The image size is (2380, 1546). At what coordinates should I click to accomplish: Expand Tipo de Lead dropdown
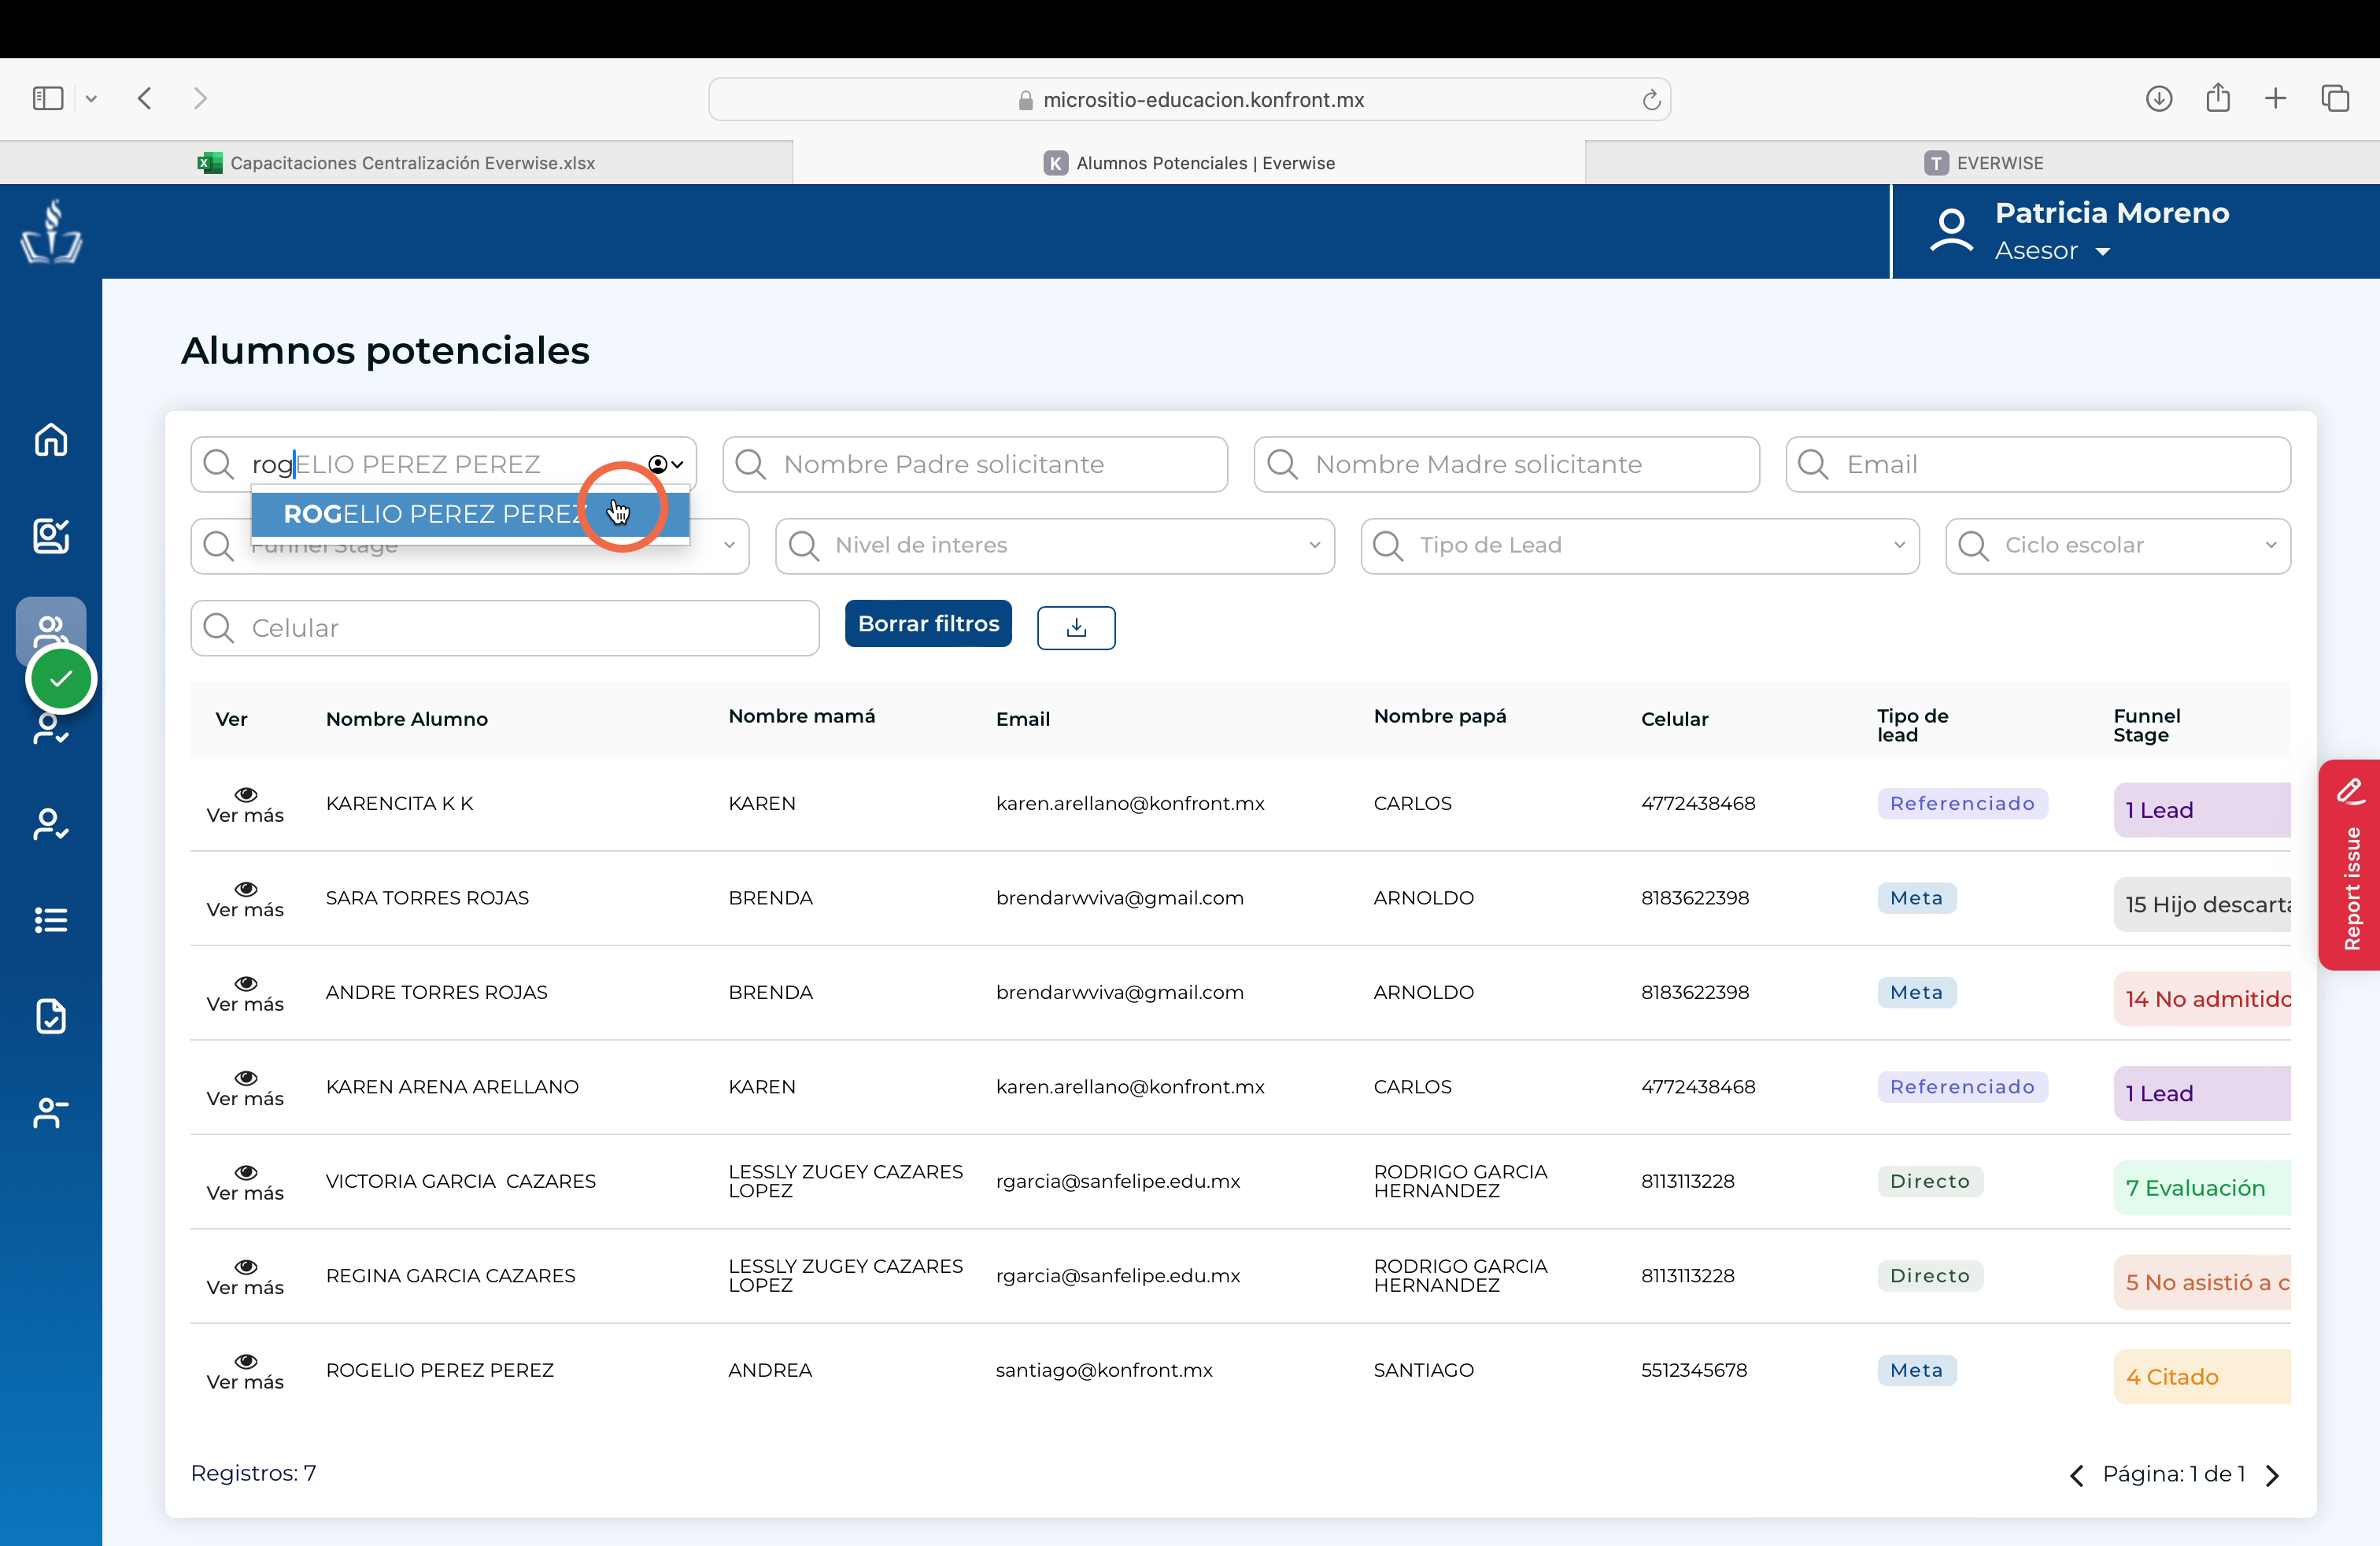pos(1899,545)
